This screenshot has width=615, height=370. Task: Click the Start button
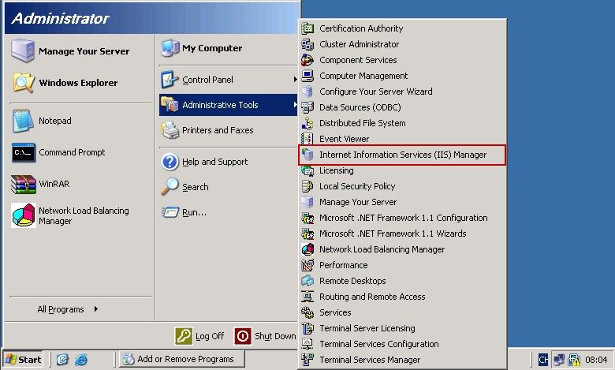coord(23,359)
